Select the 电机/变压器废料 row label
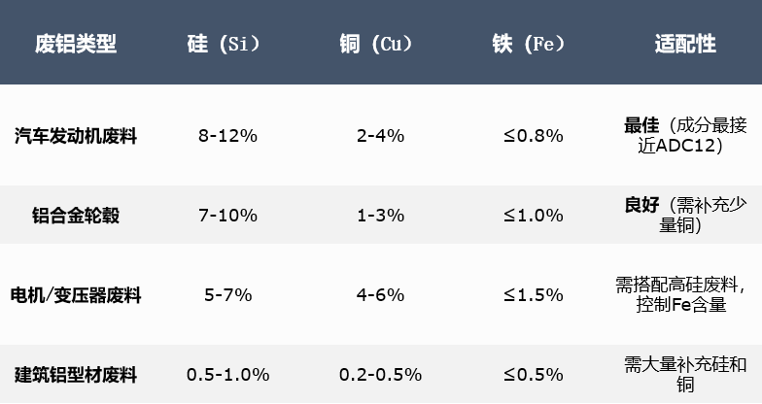This screenshot has height=404, width=762. tap(76, 295)
